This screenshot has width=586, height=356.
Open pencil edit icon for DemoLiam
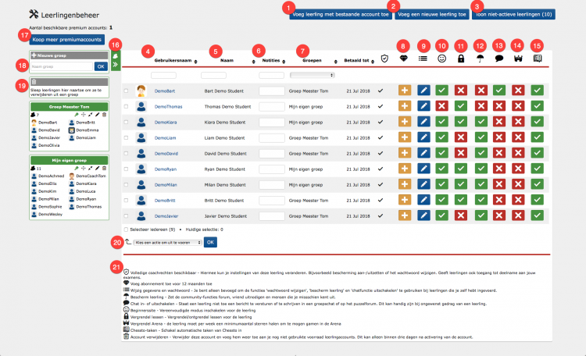click(x=423, y=137)
